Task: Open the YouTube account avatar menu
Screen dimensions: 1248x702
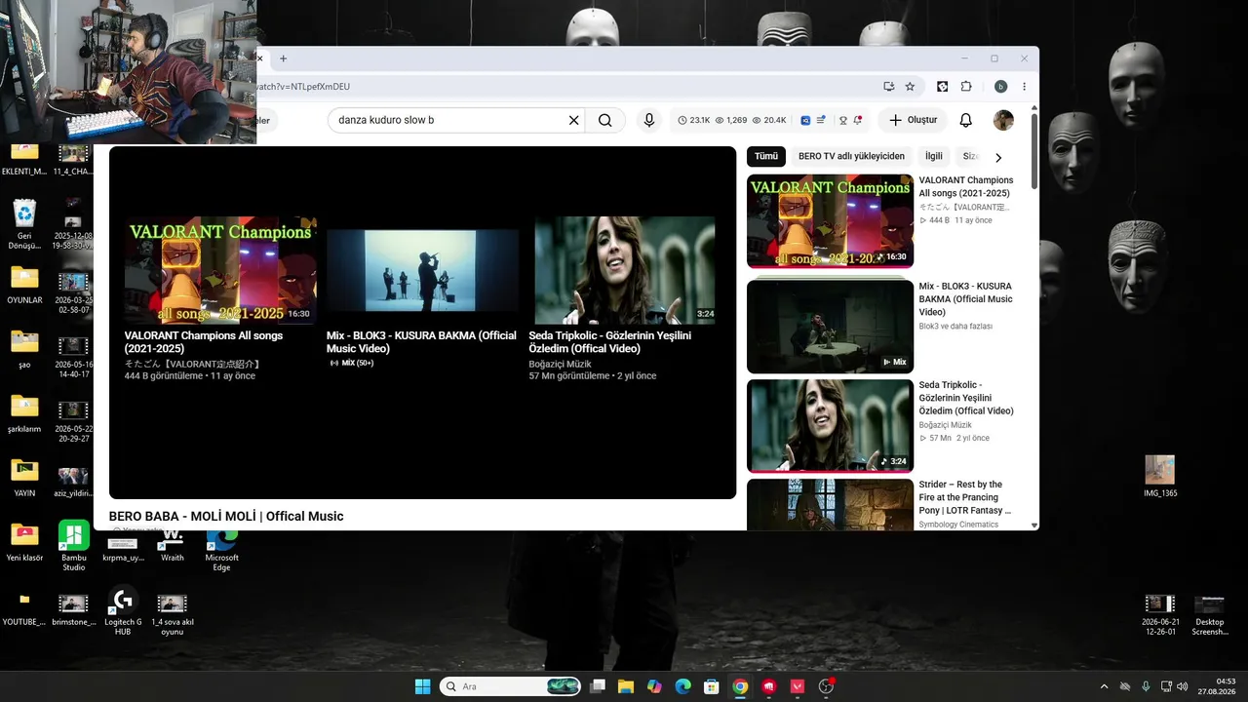Action: click(1003, 120)
